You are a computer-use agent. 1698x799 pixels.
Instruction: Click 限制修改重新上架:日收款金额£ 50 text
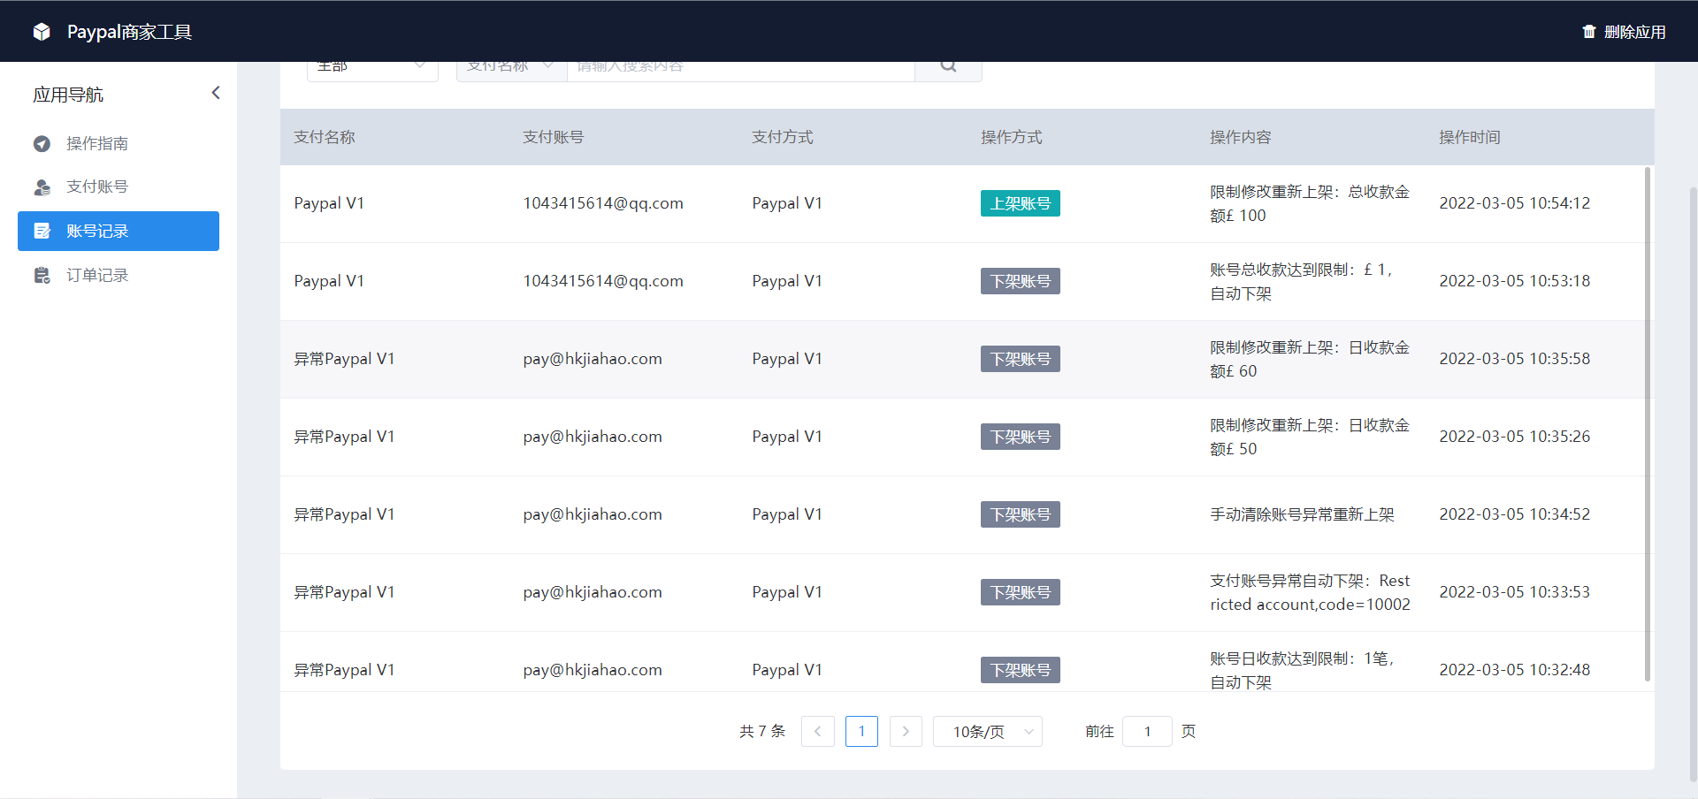coord(1310,437)
